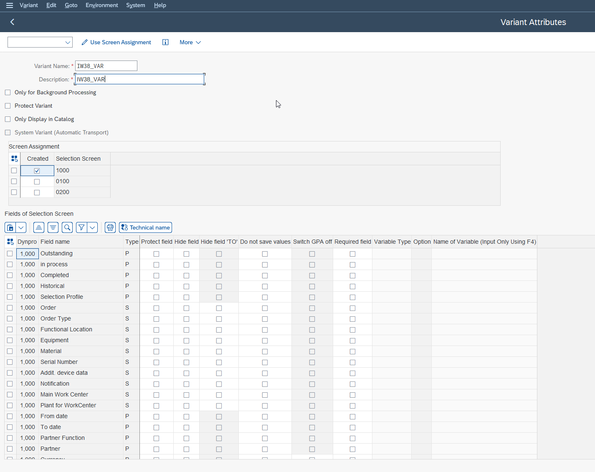Expand the More menu
This screenshot has height=472, width=595.
[x=190, y=42]
